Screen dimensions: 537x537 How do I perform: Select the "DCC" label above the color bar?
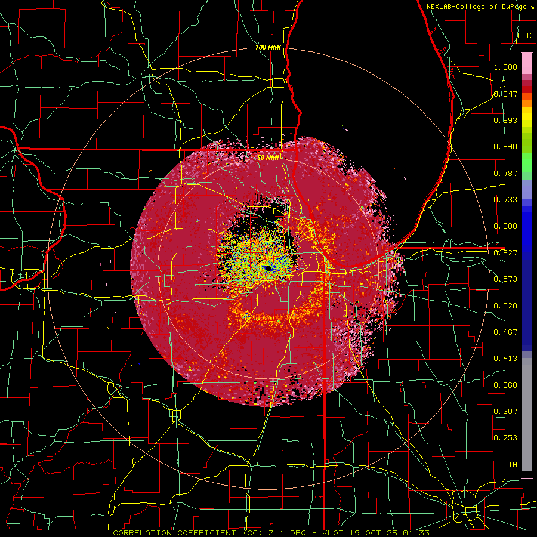pyautogui.click(x=524, y=36)
